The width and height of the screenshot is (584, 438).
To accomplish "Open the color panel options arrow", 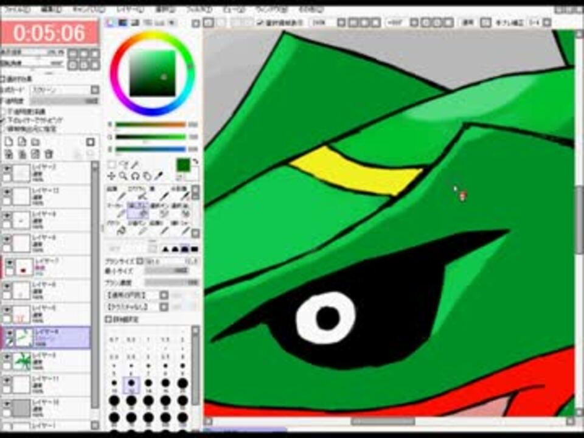I will point(195,24).
